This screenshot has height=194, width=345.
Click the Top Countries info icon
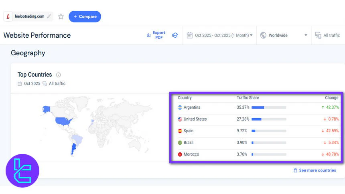tap(59, 75)
